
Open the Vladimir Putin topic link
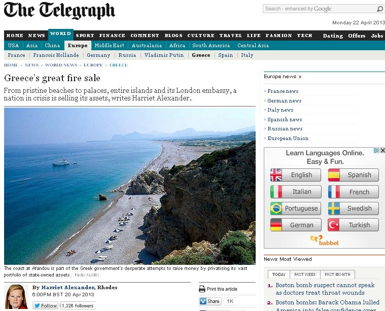click(164, 55)
